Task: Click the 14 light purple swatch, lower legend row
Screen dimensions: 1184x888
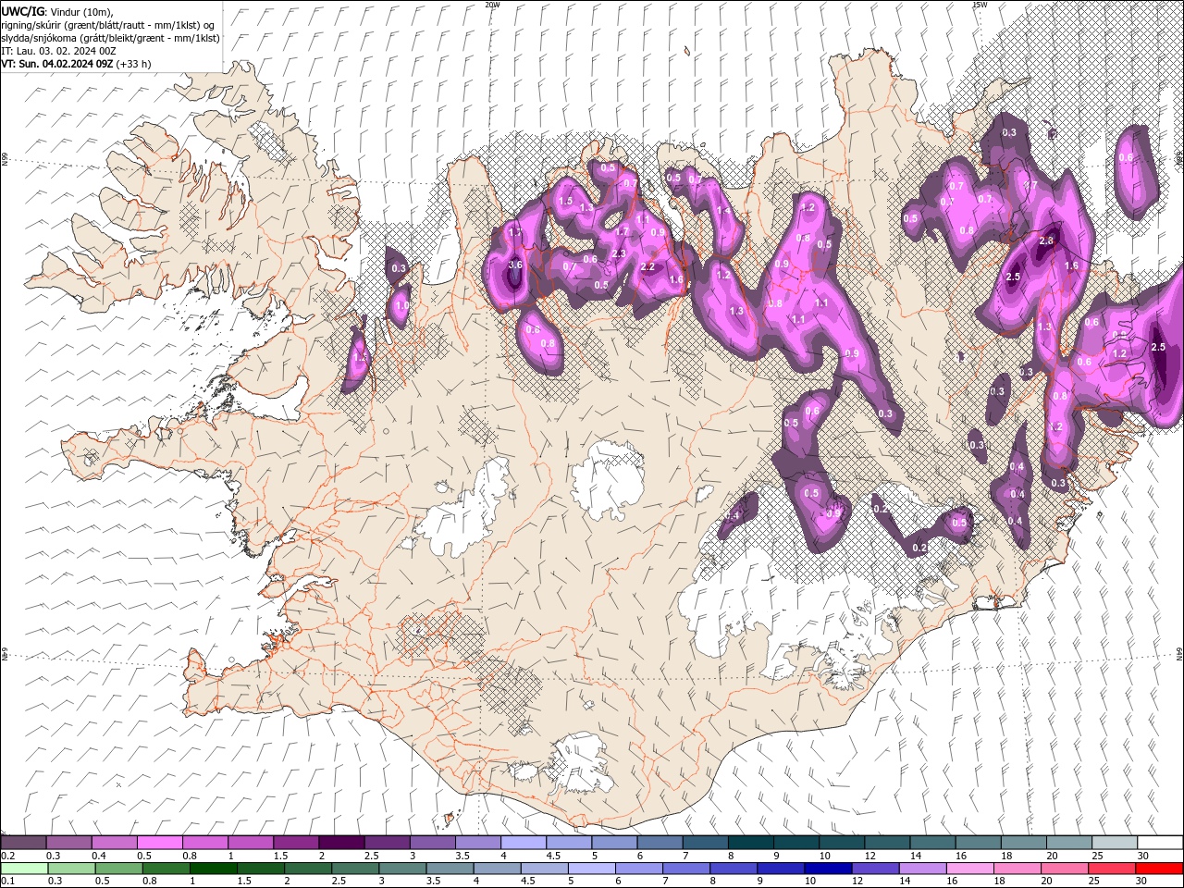Action: click(921, 869)
